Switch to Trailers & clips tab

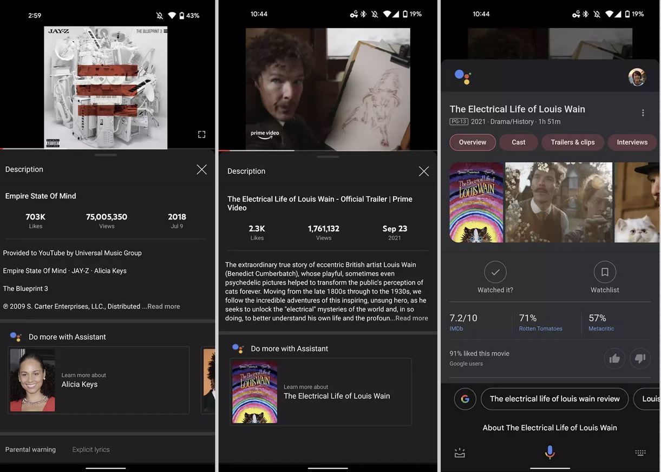pos(573,142)
